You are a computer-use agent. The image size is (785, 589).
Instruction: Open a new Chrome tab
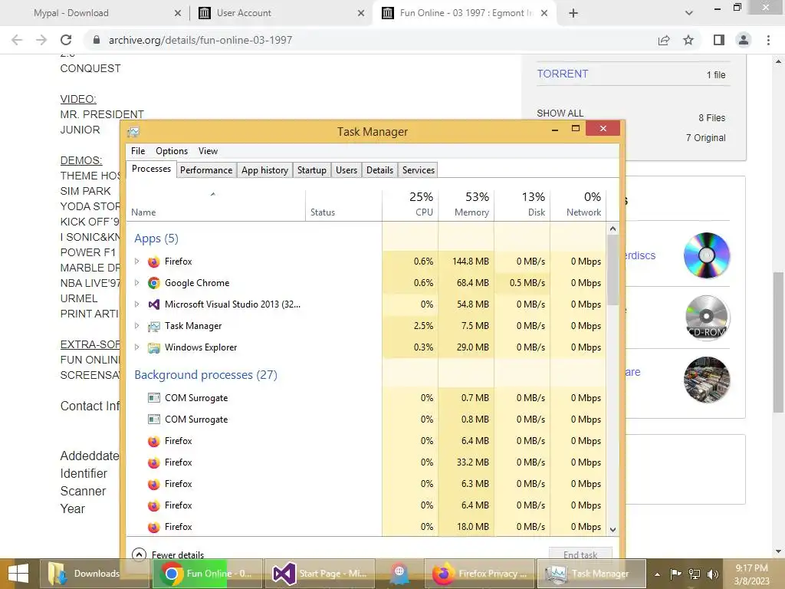[573, 13]
